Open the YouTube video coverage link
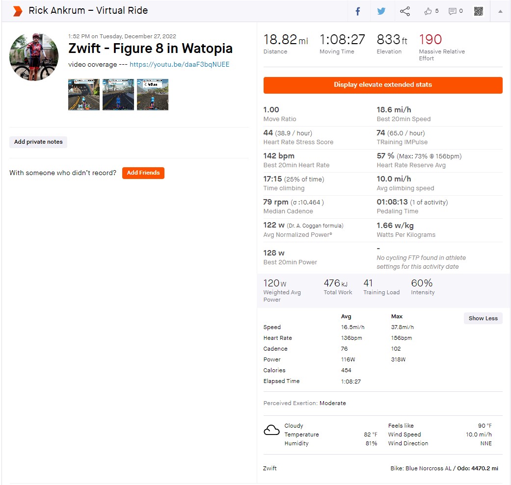Screen dimensions: 511x485 [x=179, y=64]
